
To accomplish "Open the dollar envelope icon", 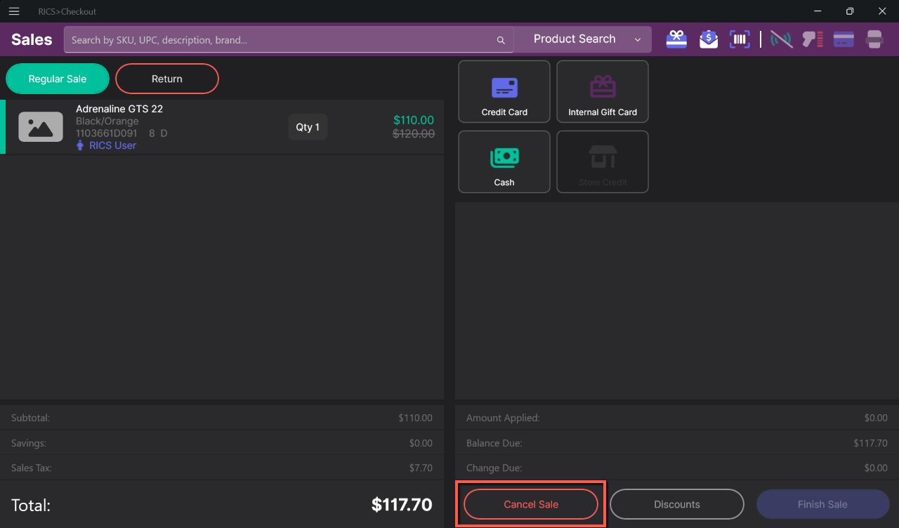I will pyautogui.click(x=709, y=39).
